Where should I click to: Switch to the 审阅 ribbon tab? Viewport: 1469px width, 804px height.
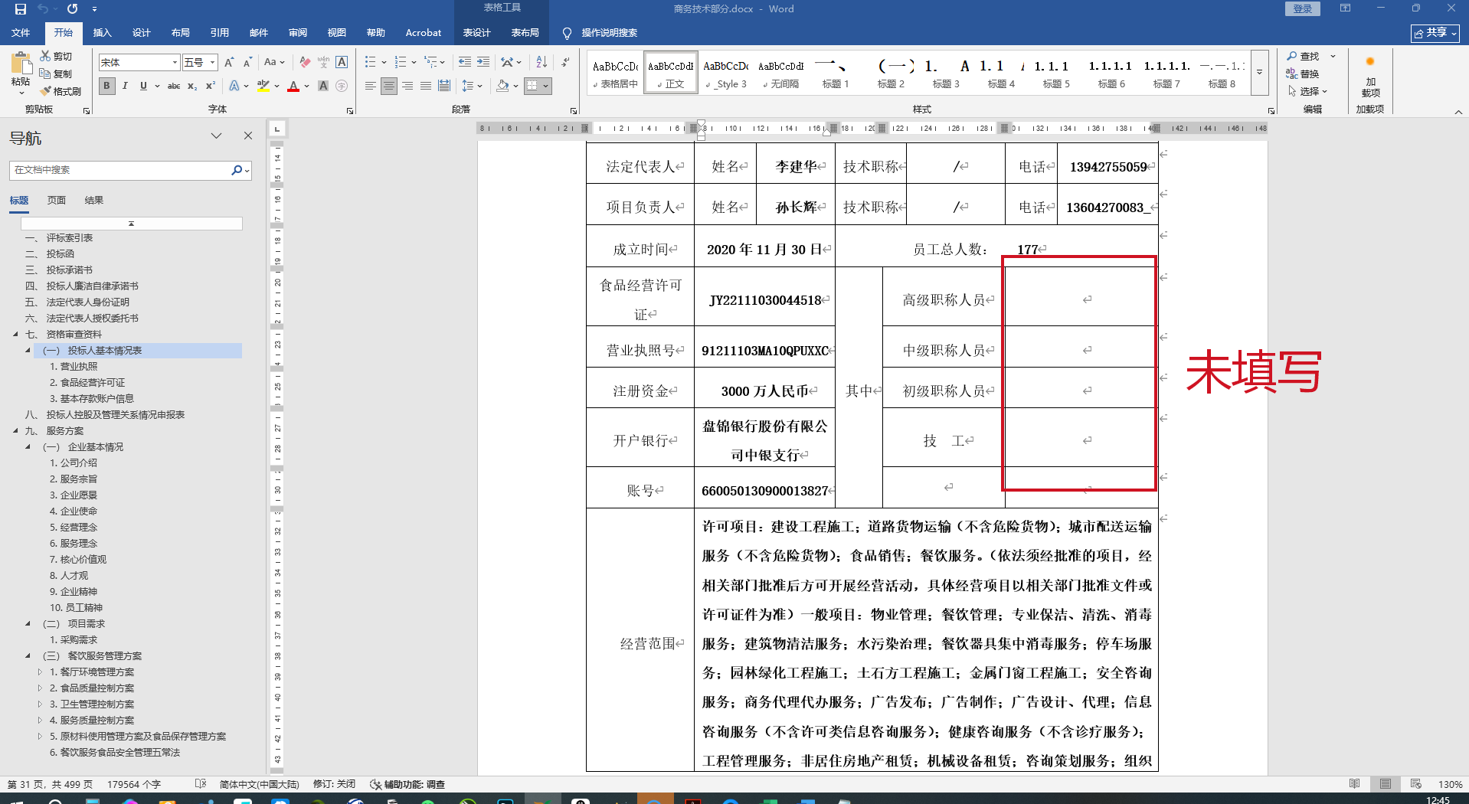(297, 32)
